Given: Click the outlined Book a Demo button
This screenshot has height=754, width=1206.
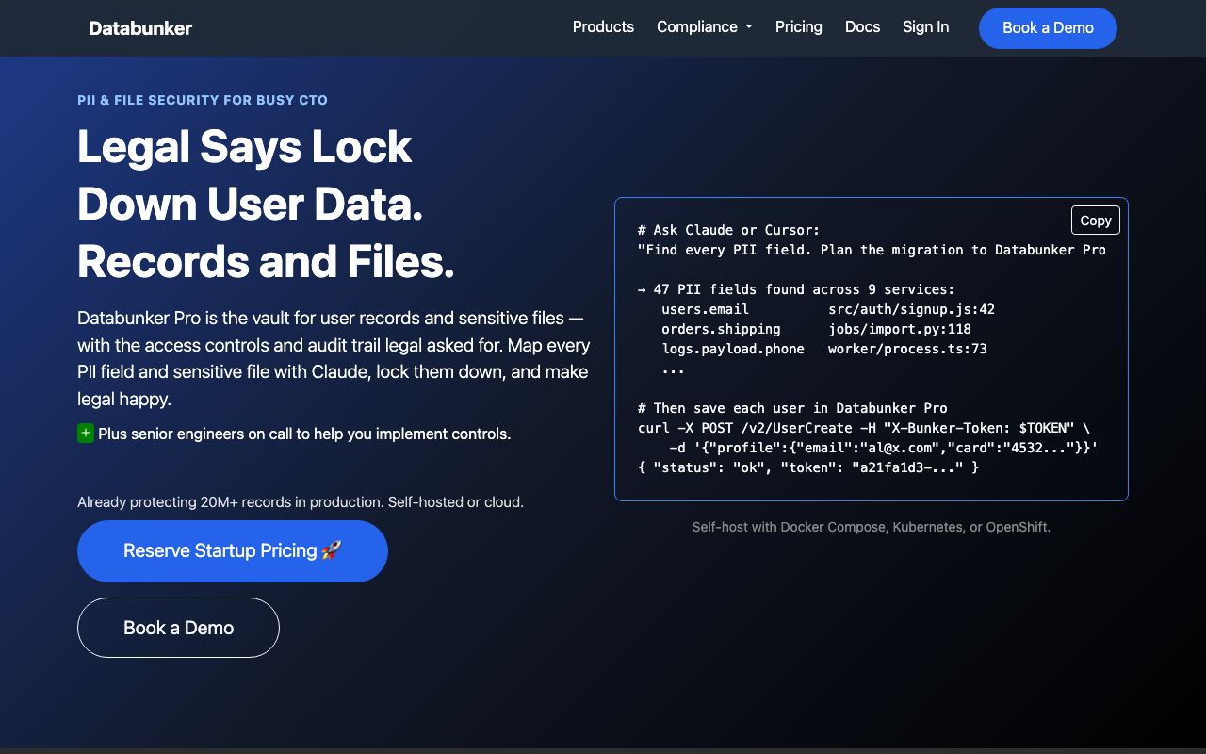Looking at the screenshot, I should pos(178,628).
